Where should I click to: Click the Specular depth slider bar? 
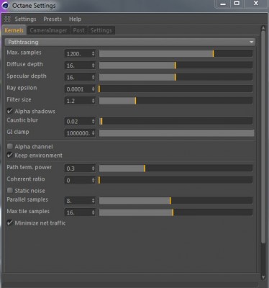coord(176,77)
